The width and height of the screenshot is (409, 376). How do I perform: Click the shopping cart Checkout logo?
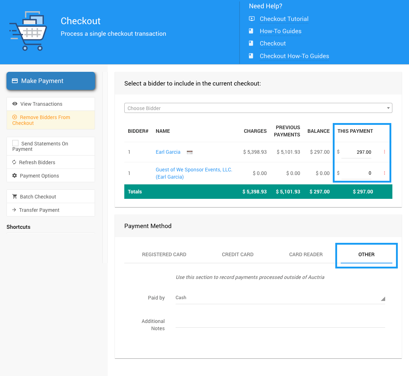point(28,31)
